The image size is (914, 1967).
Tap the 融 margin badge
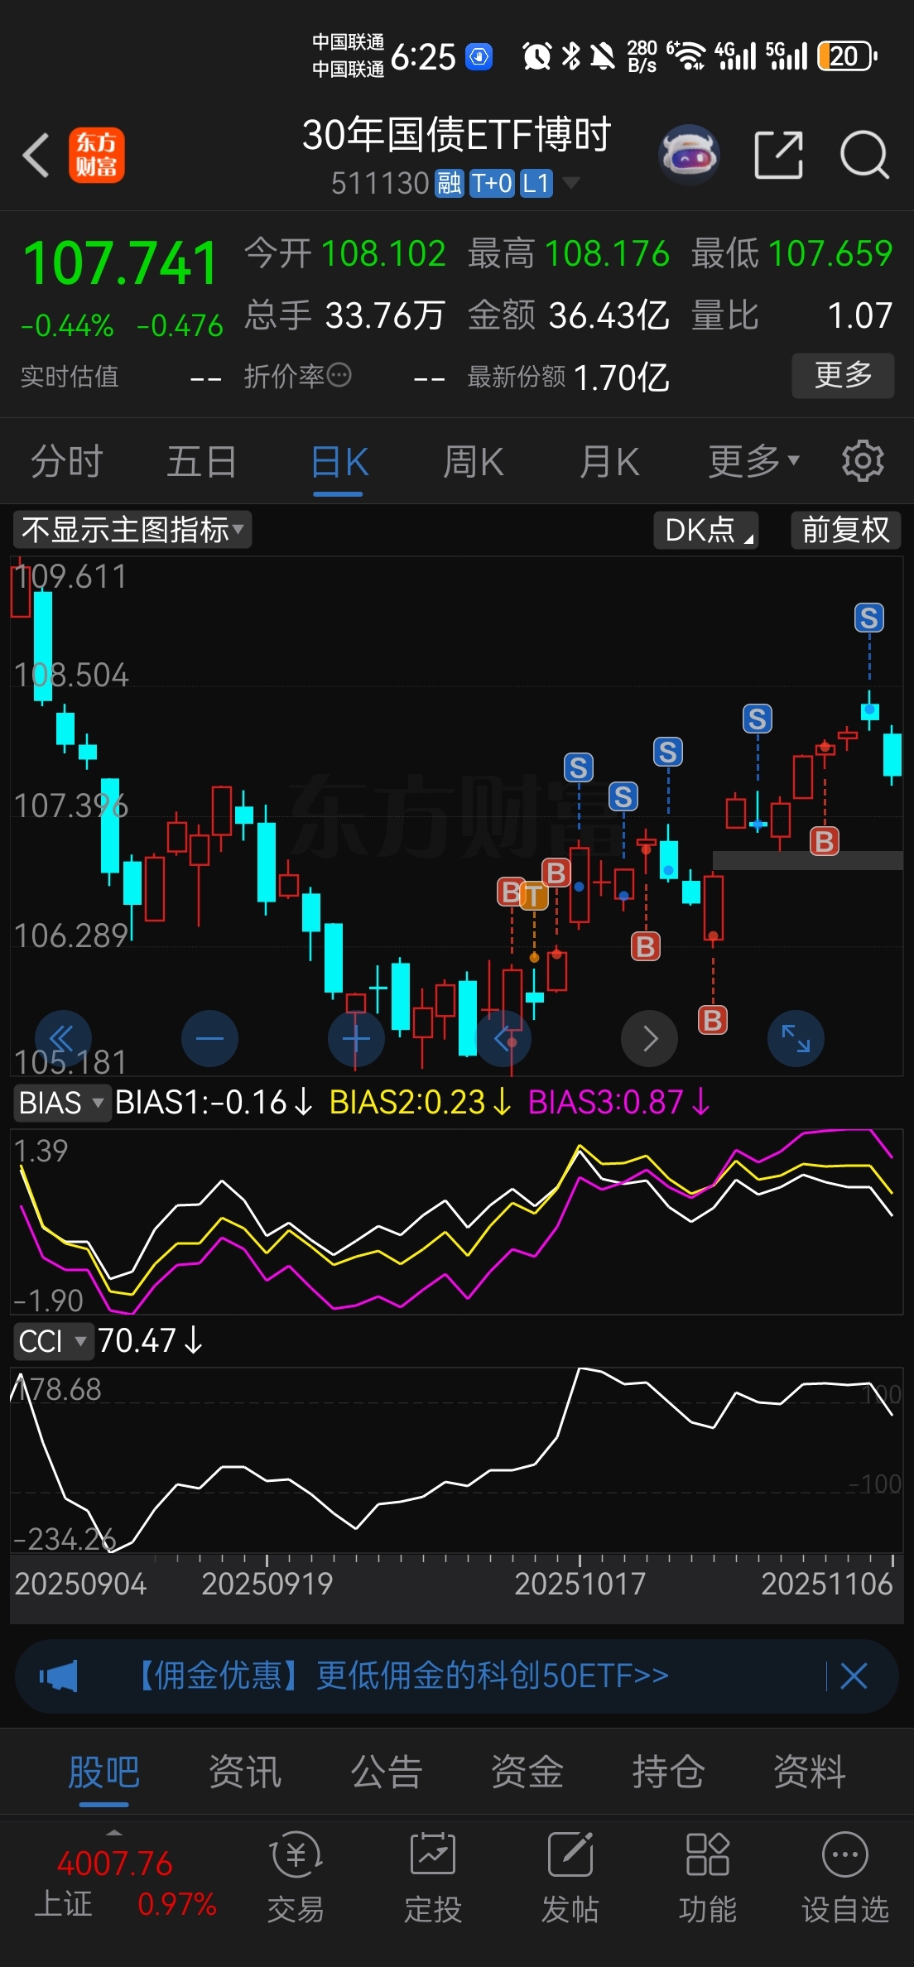point(450,183)
